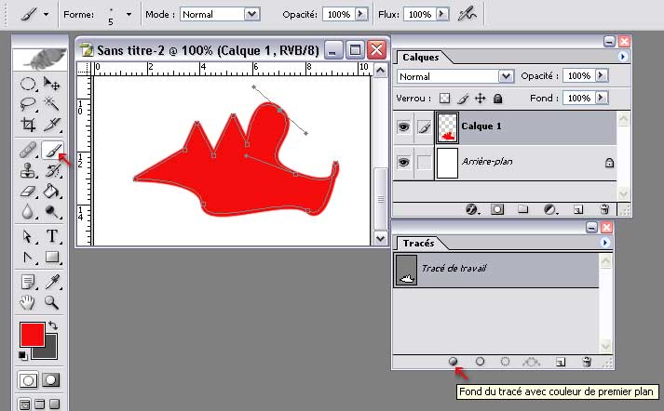The image size is (664, 411).
Task: Select the Hand tool
Action: point(28,302)
